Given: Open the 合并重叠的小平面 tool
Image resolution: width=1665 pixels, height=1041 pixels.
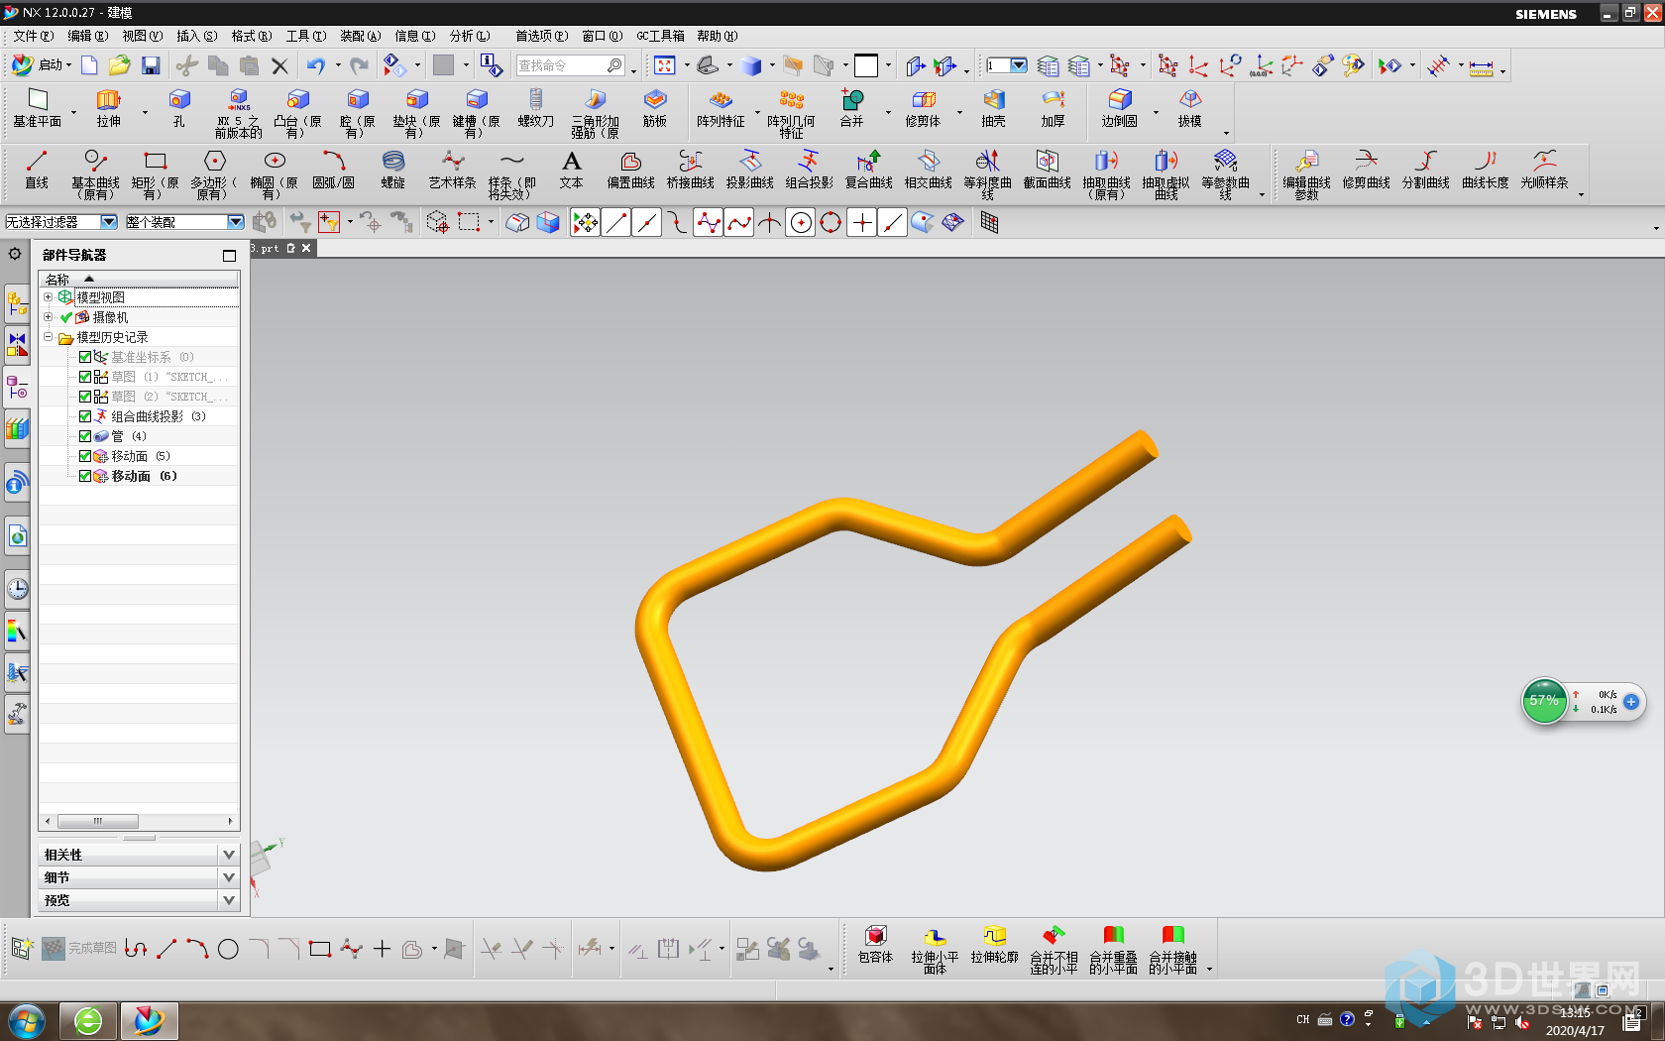Looking at the screenshot, I should coord(1113,950).
